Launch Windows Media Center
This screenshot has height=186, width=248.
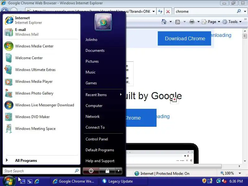(x=42, y=46)
